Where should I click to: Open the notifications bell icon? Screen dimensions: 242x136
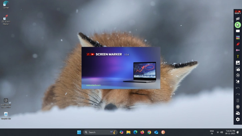[x=238, y=132]
